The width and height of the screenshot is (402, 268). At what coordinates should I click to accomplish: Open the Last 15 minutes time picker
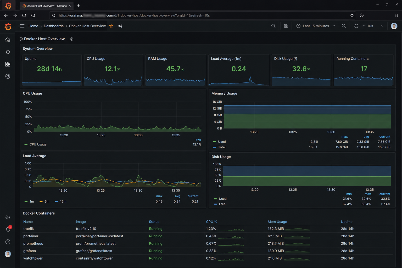point(316,26)
